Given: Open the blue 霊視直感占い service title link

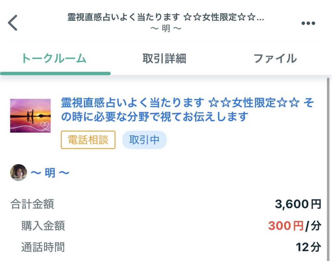Looking at the screenshot, I should click(187, 110).
